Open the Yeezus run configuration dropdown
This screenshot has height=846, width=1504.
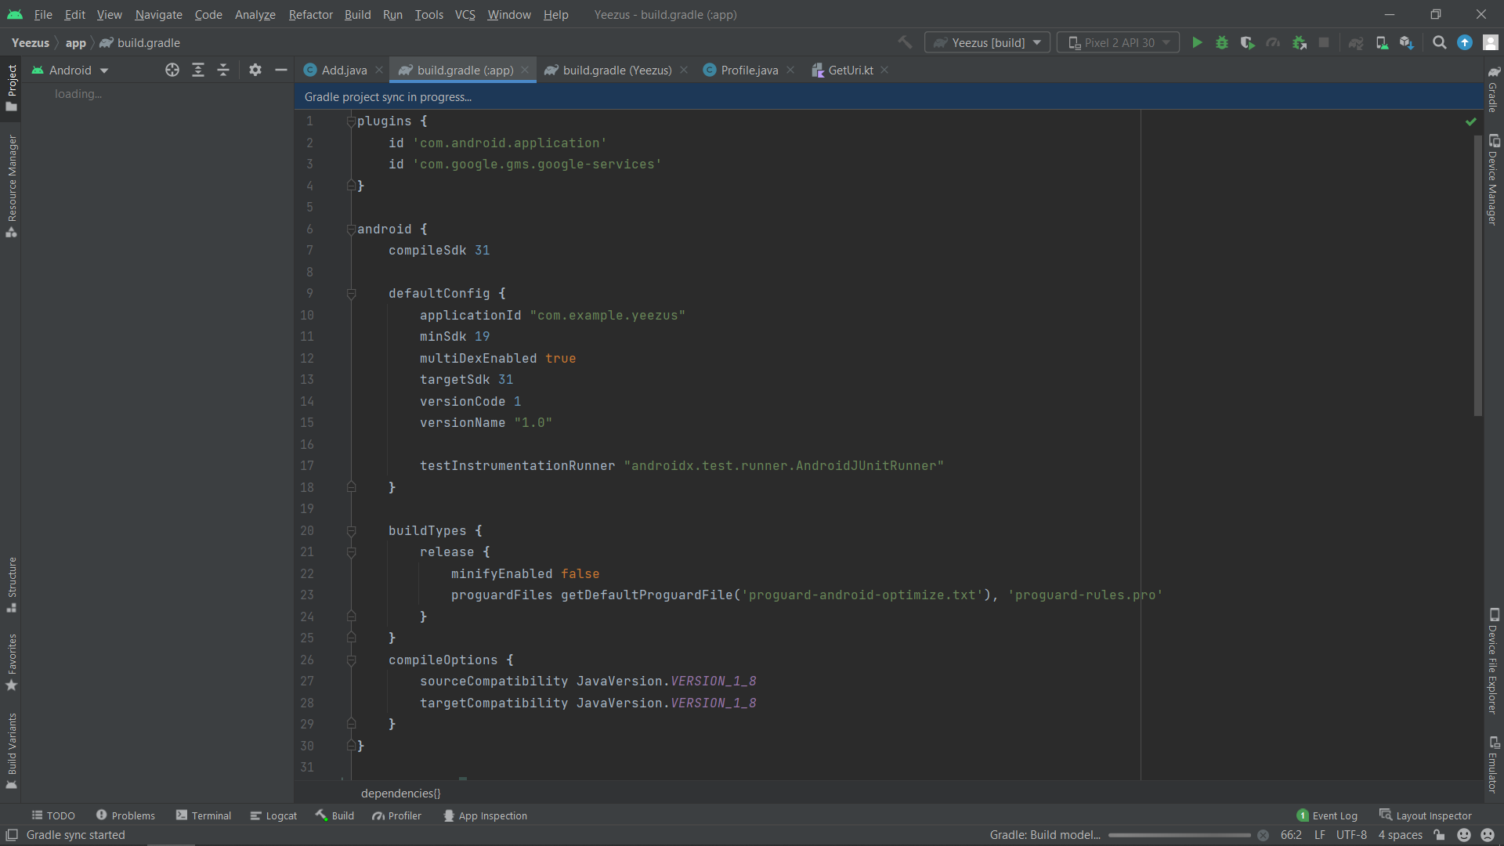click(x=986, y=42)
